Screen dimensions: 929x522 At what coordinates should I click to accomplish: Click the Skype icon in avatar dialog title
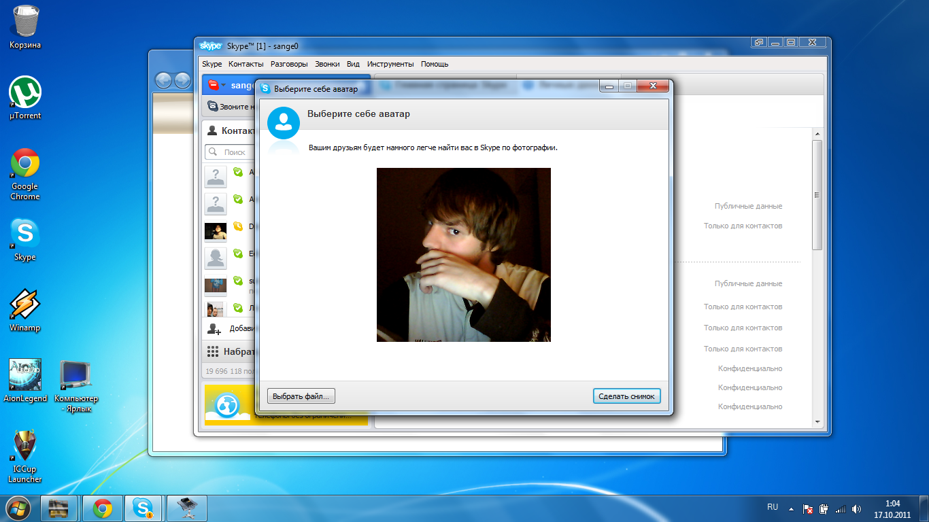coord(266,88)
